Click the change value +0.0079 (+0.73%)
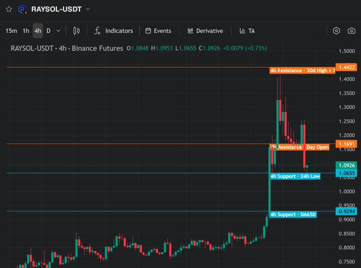This screenshot has height=268, width=361. point(245,48)
